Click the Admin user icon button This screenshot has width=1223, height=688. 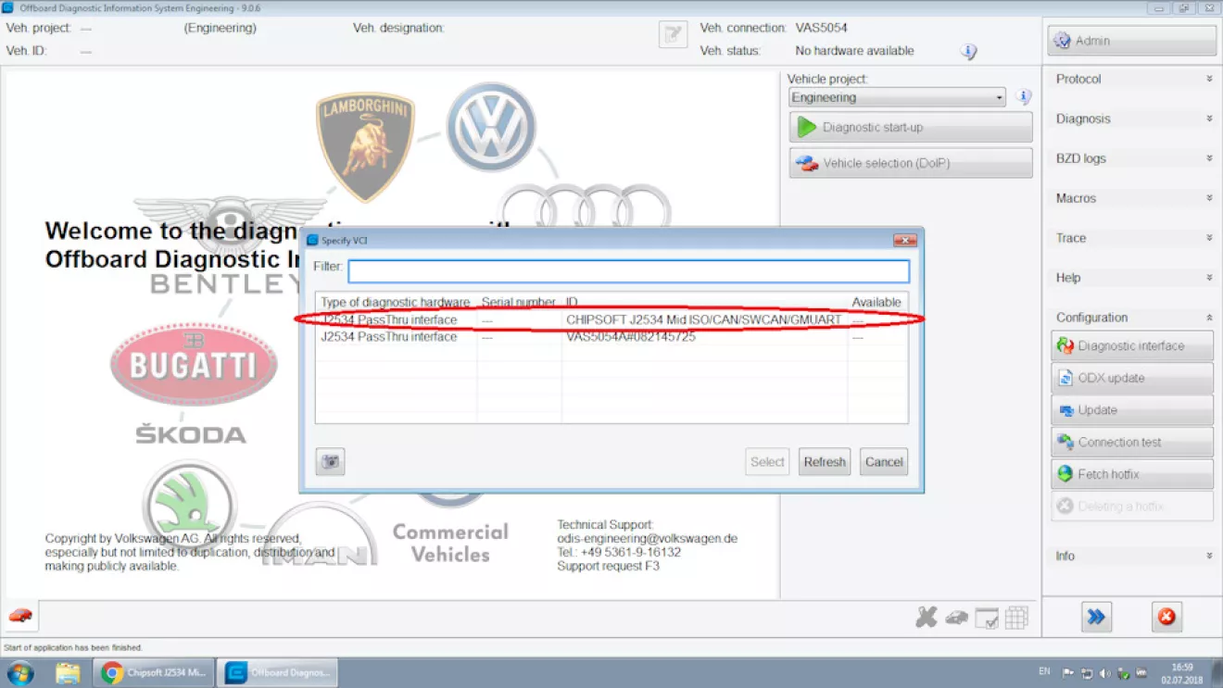tap(1132, 41)
